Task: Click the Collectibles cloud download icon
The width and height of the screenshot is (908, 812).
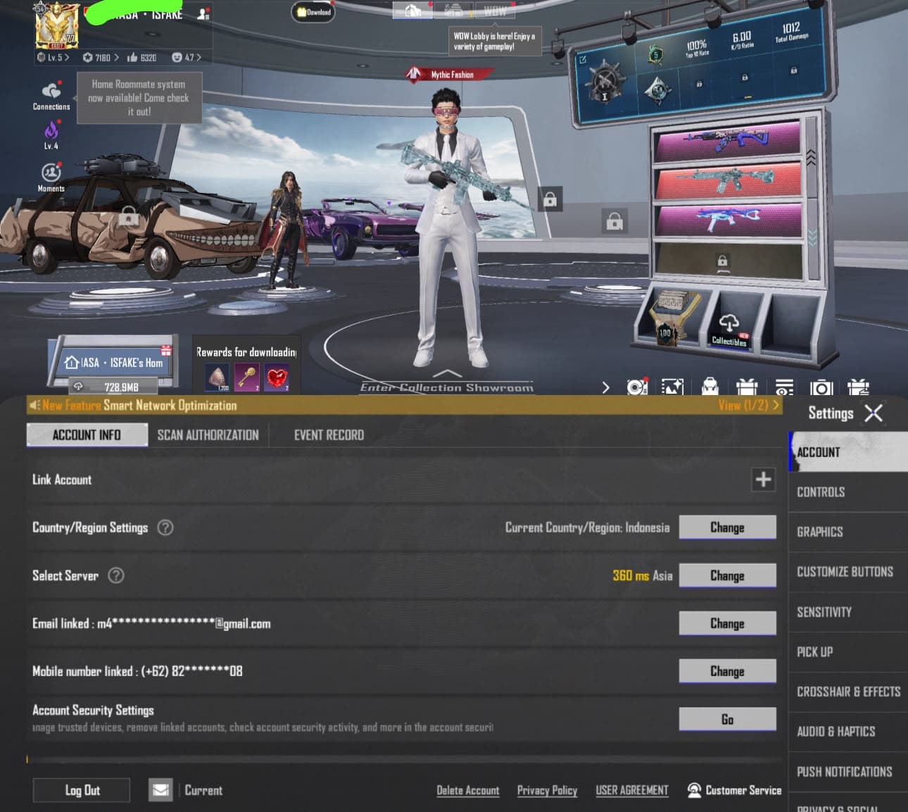Action: click(x=729, y=323)
